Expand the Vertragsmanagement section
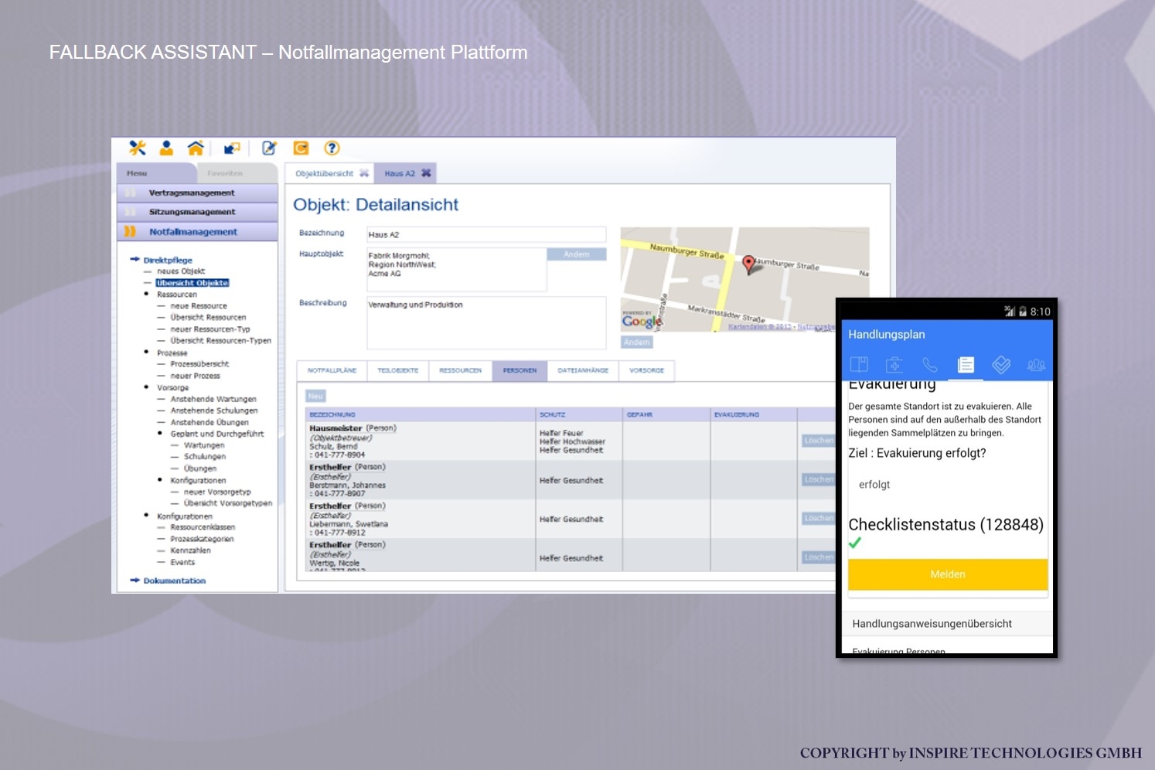 pyautogui.click(x=192, y=193)
